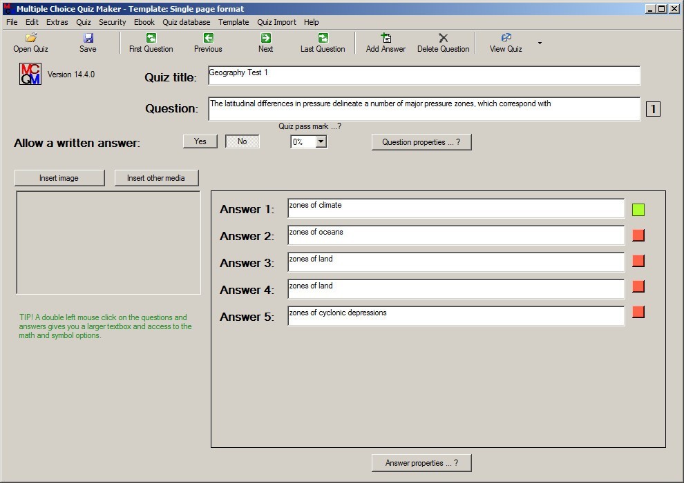Click the MCQM logo icon
The height and width of the screenshot is (483, 684).
pos(30,74)
